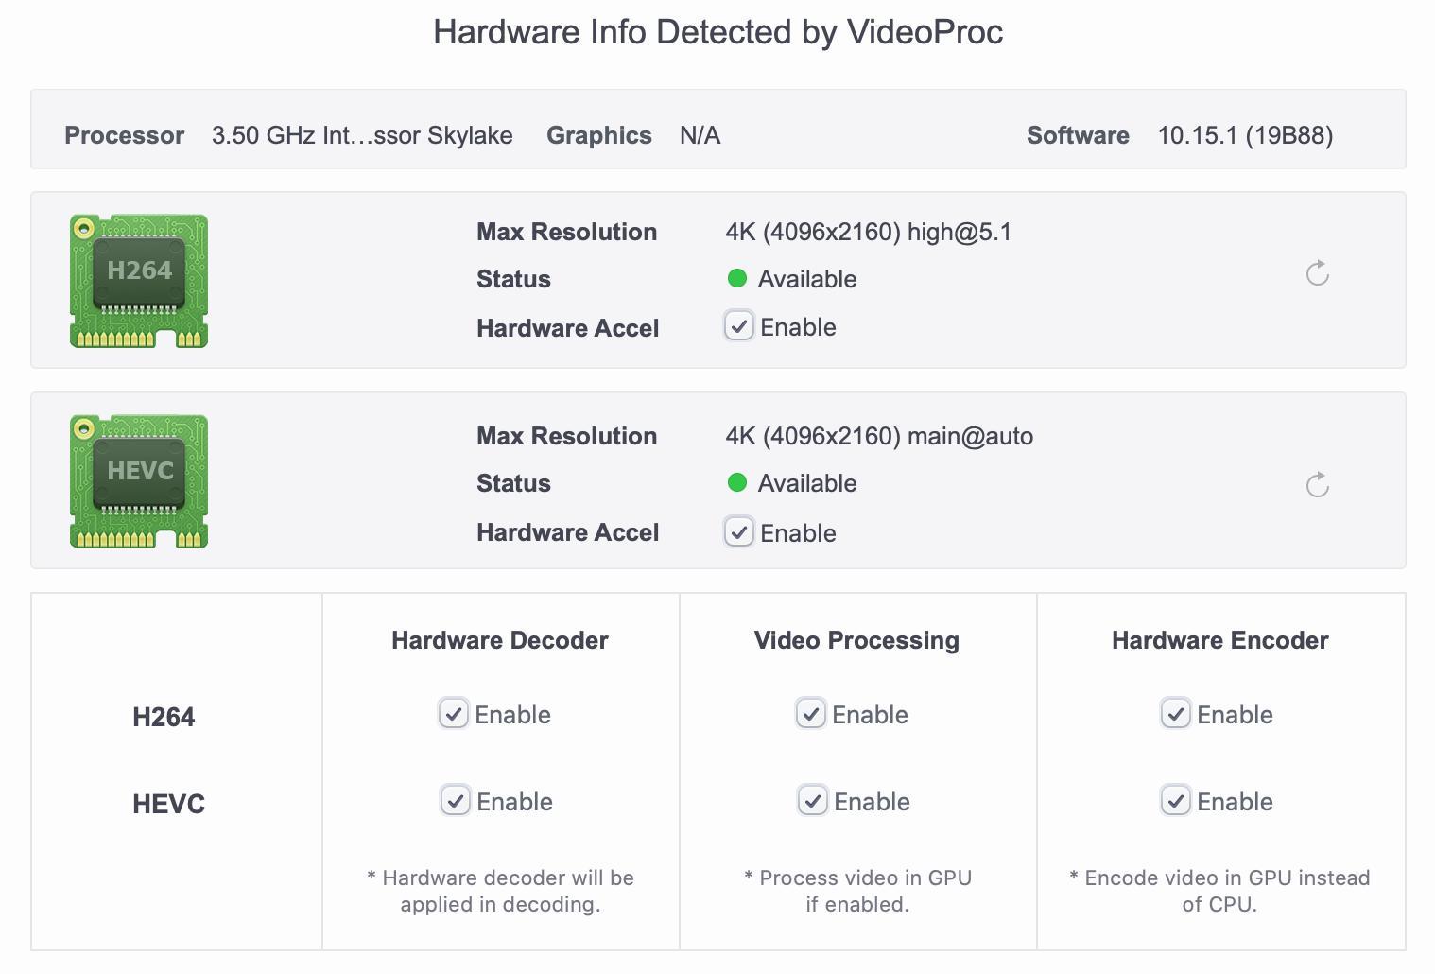Click H264 Max Resolution value
1435x974 pixels.
[868, 232]
